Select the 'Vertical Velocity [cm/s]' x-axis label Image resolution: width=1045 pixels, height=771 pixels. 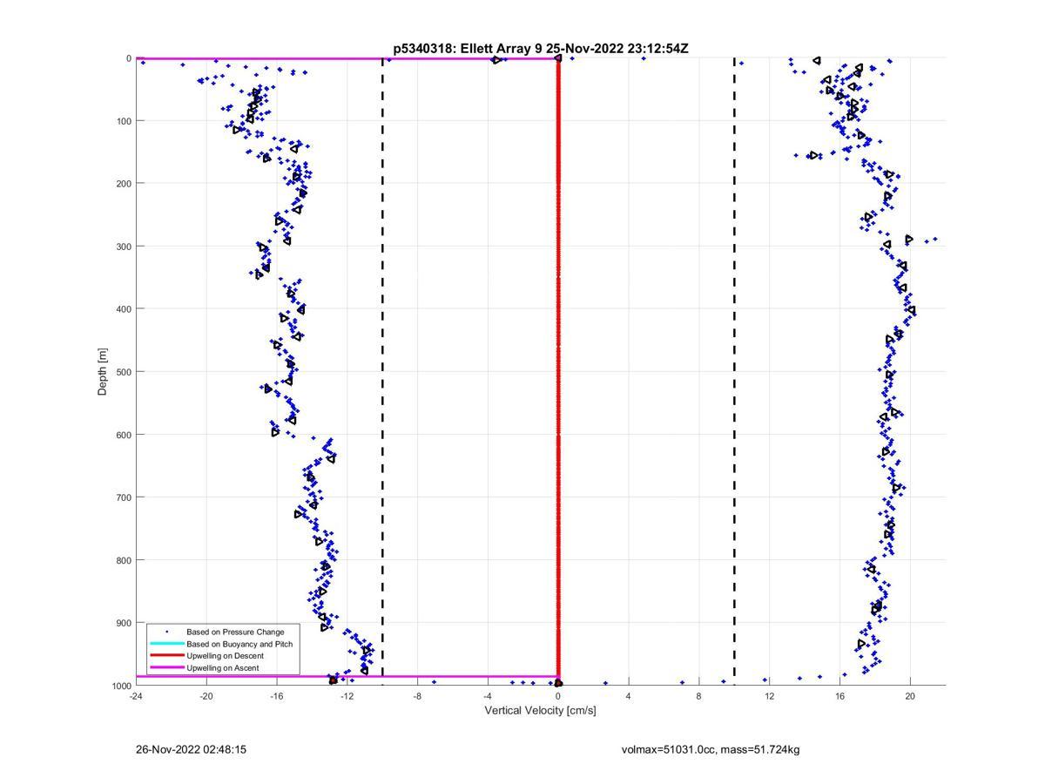pyautogui.click(x=540, y=710)
